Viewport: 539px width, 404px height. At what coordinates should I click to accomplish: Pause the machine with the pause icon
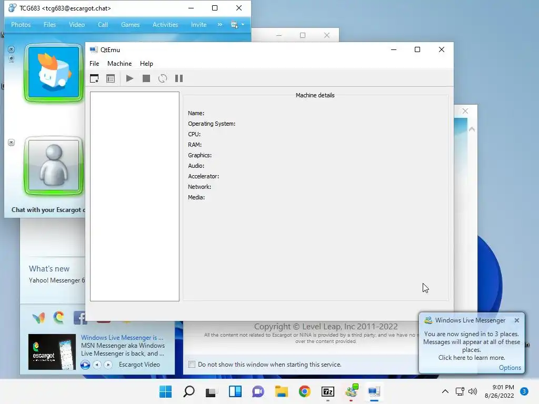point(179,79)
